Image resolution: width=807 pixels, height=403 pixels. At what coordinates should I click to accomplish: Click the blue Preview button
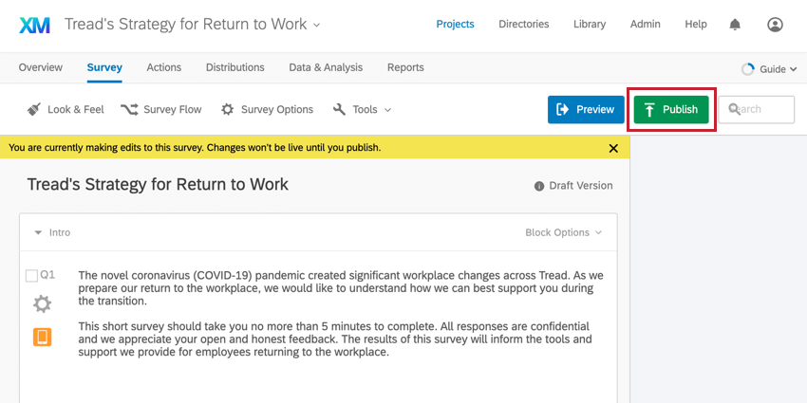[586, 109]
